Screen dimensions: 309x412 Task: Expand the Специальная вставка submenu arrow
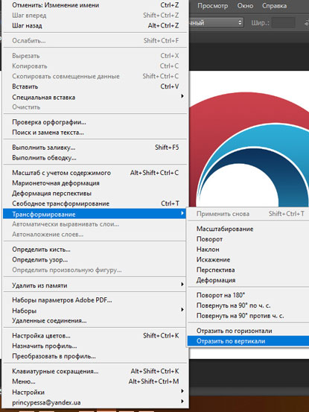click(x=182, y=96)
